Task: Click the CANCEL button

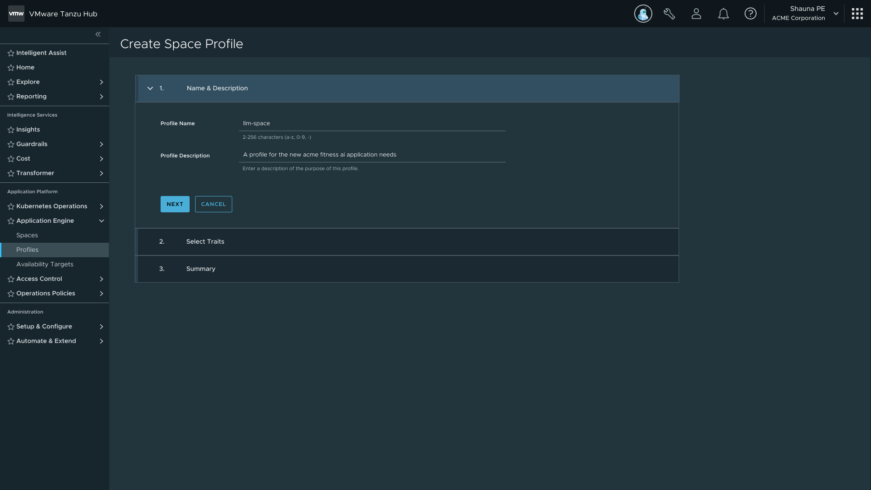Action: [x=214, y=204]
